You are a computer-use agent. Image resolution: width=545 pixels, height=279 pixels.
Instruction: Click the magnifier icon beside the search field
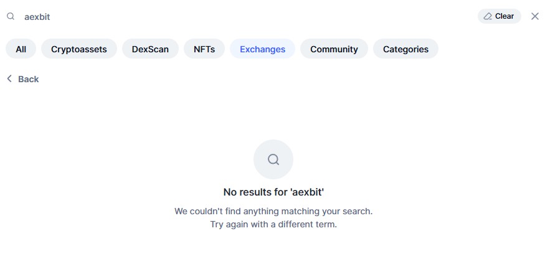point(11,17)
